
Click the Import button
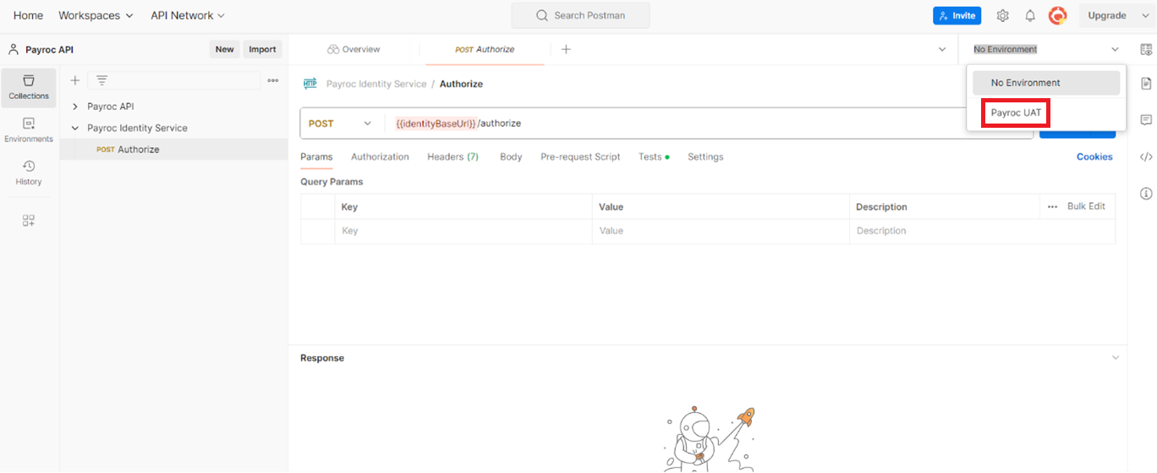coord(262,49)
